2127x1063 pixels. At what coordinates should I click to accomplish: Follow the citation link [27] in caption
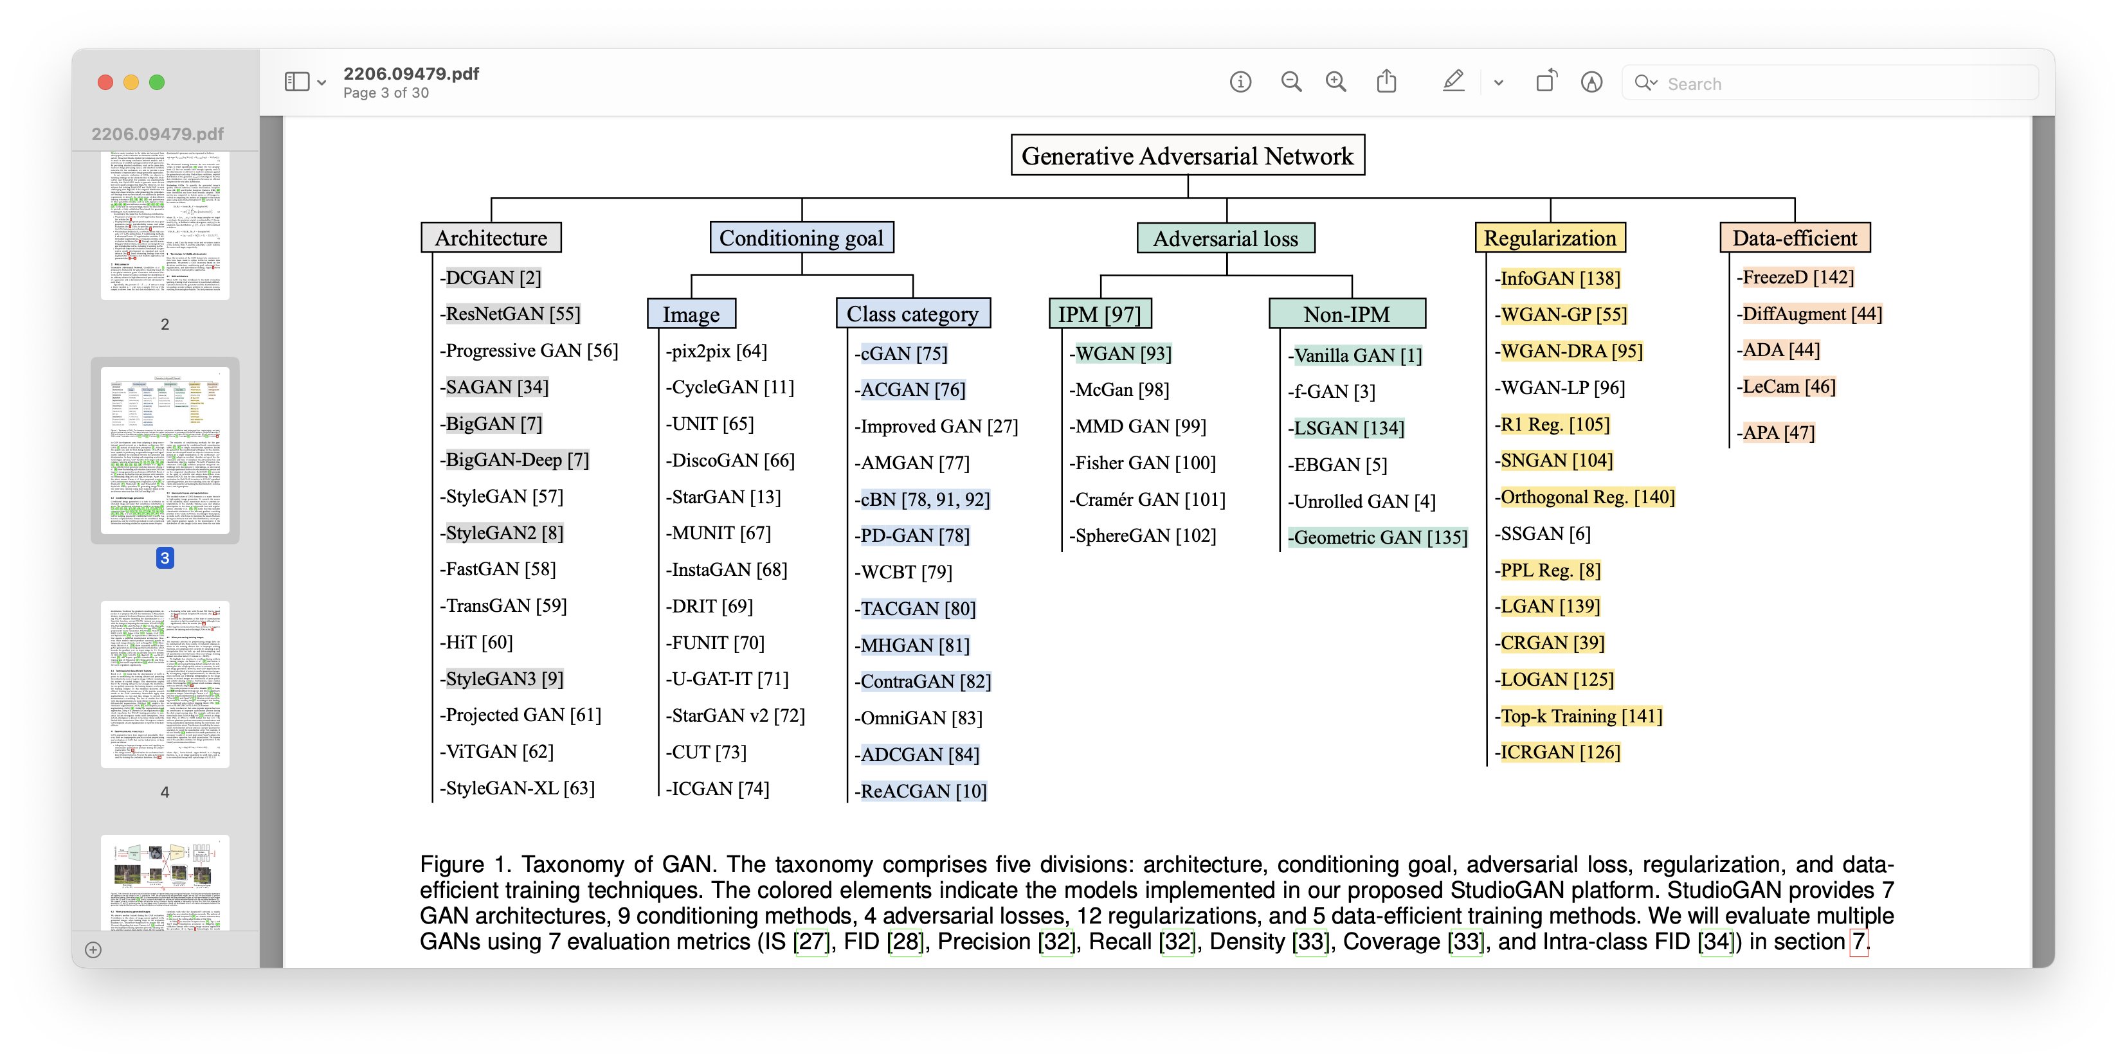click(810, 942)
